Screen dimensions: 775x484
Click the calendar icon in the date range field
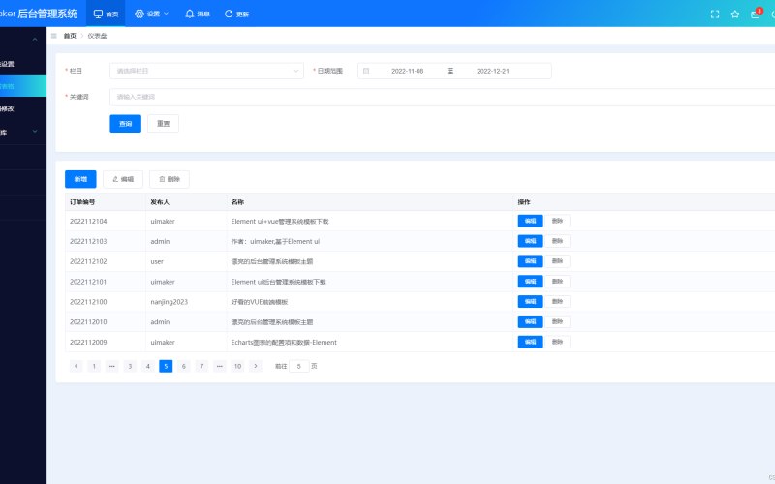pos(366,71)
